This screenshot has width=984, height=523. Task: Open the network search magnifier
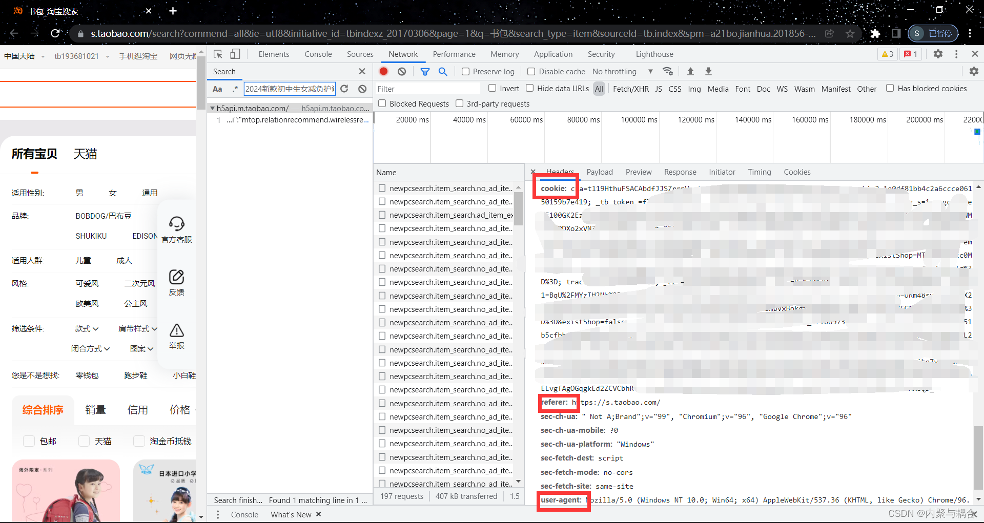[443, 72]
